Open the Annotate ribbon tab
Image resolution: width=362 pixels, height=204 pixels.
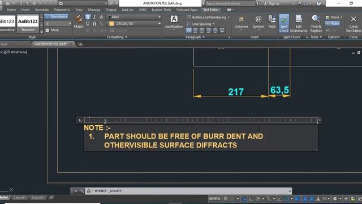pyautogui.click(x=42, y=10)
